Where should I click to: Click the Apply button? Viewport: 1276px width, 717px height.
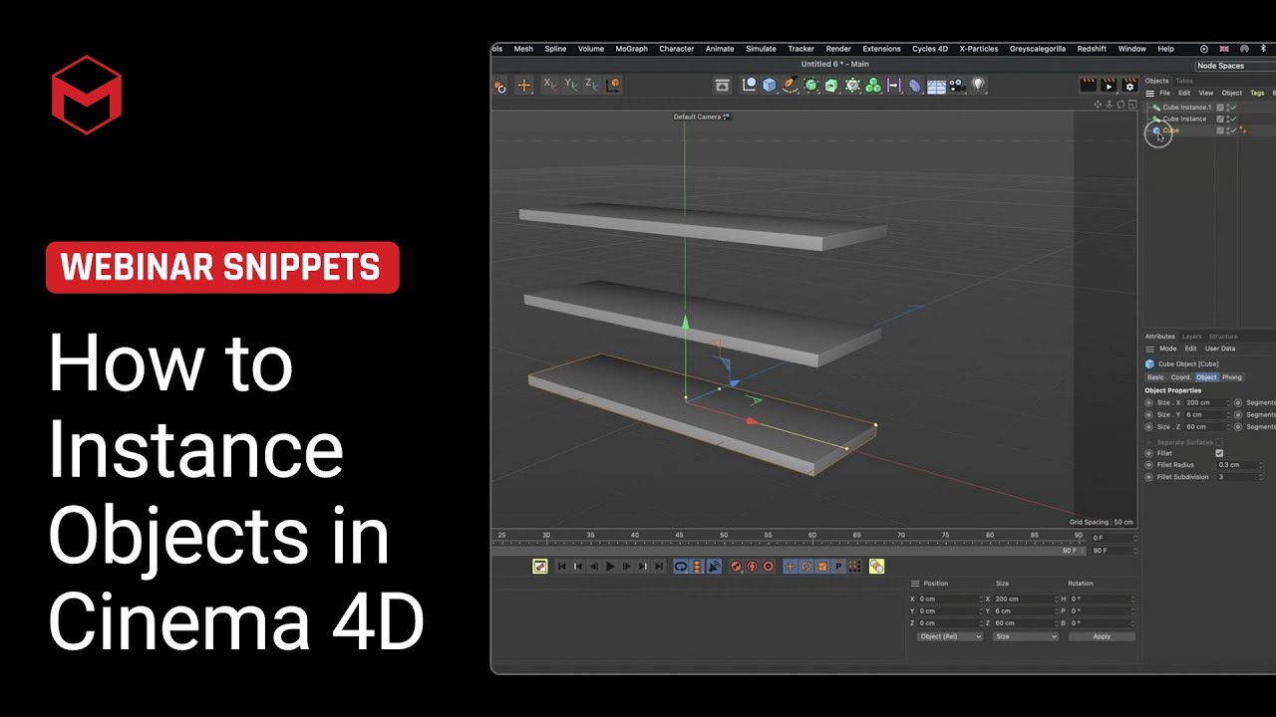tap(1102, 636)
